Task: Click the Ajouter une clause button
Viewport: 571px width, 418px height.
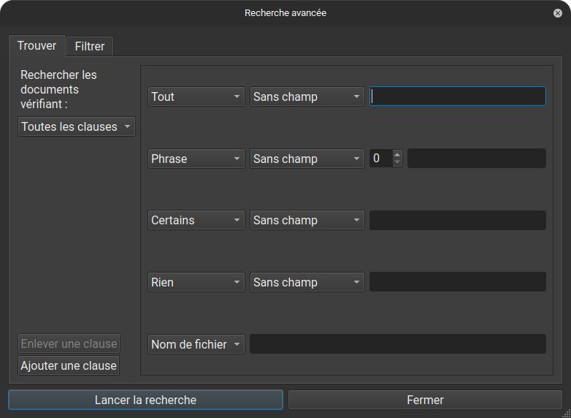Action: click(x=69, y=365)
